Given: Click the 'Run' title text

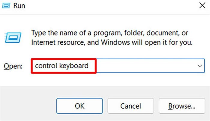Looking at the screenshot, I should [19, 6].
